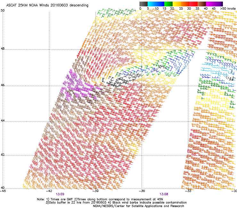Select the '-36' longitude axis label
237x208 pixels.
click(x=142, y=191)
